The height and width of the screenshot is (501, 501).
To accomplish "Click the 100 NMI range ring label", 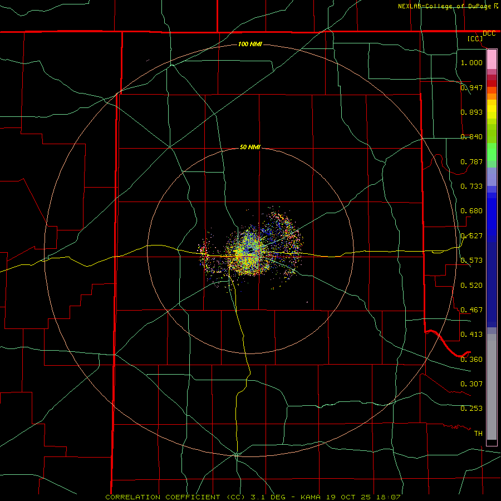I will point(250,44).
